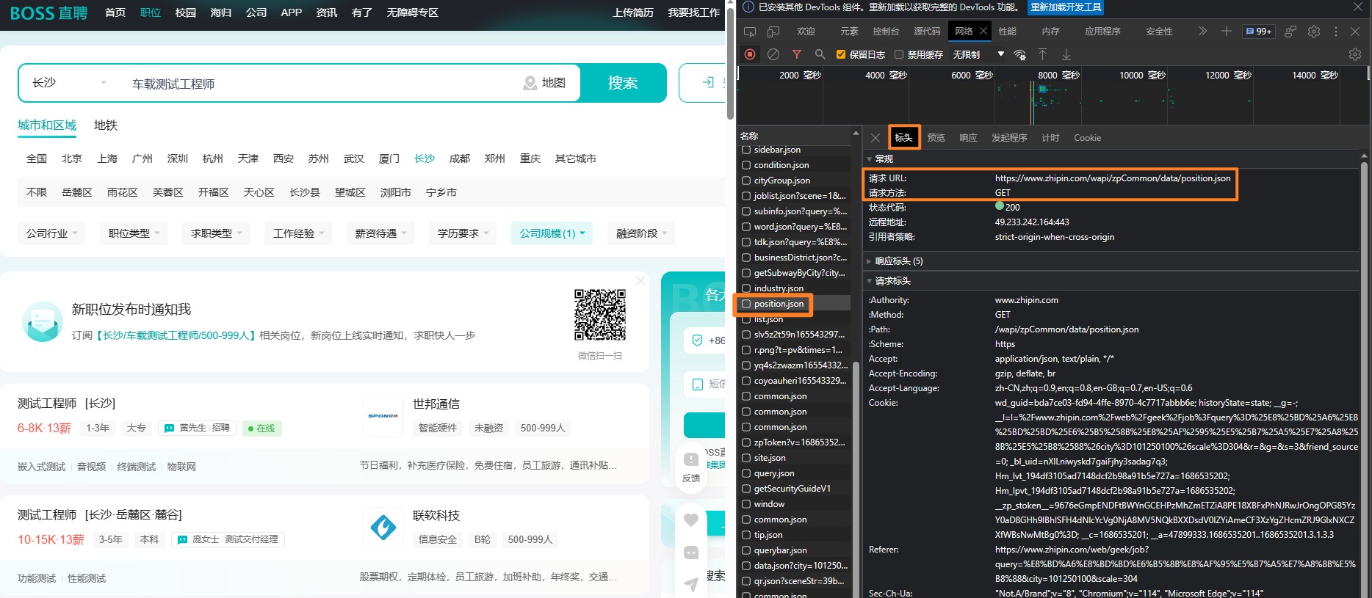Viewport: 1372px width, 598px height.
Task: Click the 搜索 button
Action: (623, 83)
